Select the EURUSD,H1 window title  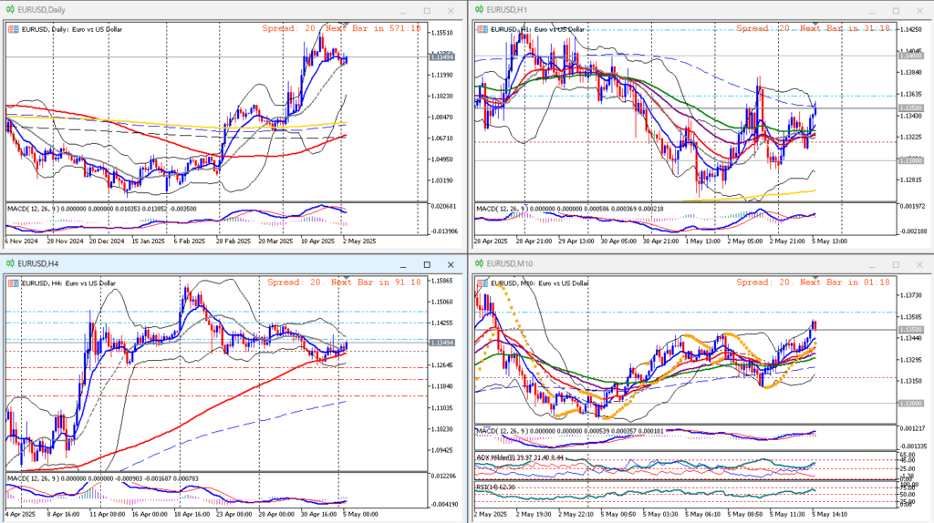tap(507, 9)
